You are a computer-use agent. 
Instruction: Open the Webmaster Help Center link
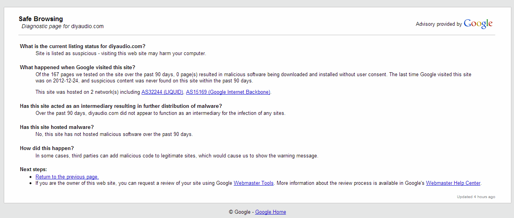(x=453, y=183)
